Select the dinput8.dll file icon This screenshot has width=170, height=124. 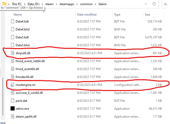coord(13,53)
